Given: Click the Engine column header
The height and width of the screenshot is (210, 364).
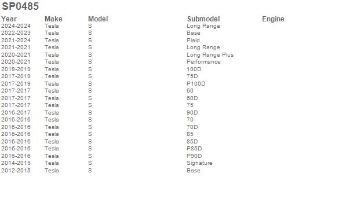Looking at the screenshot, I should [x=273, y=19].
